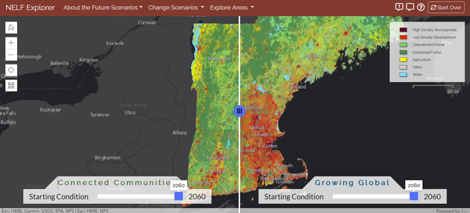
Task: Click the Water legend swatch
Action: click(403, 75)
